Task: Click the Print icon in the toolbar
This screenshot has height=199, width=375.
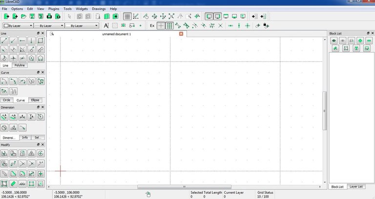Action: (x=49, y=16)
